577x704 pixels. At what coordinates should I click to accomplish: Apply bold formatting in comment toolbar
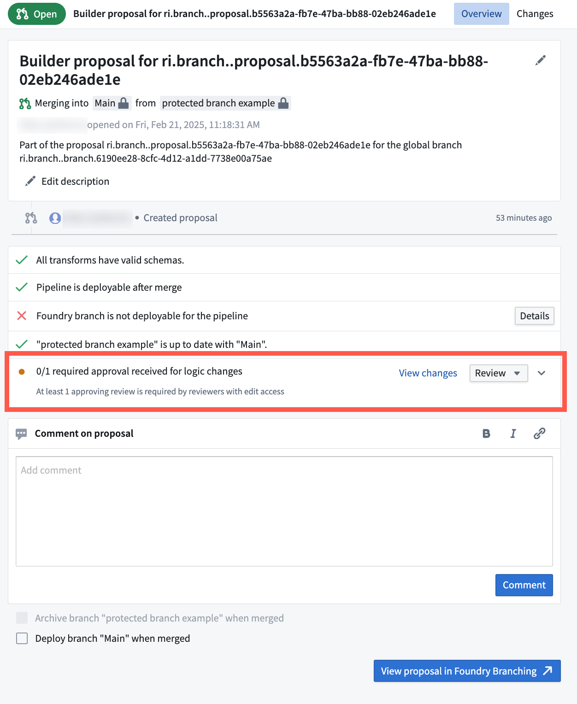point(486,434)
